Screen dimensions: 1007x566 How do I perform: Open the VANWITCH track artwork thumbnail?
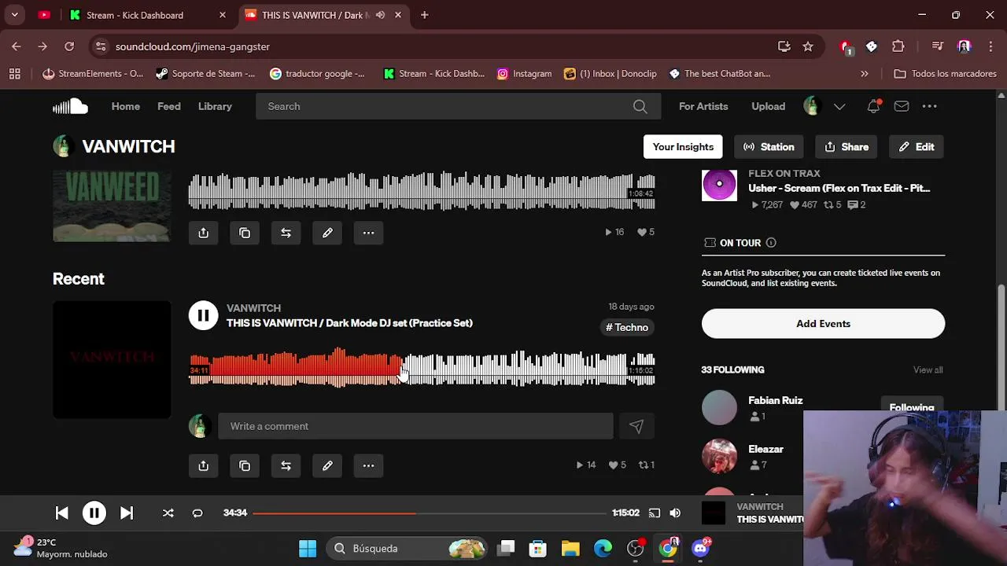point(112,360)
